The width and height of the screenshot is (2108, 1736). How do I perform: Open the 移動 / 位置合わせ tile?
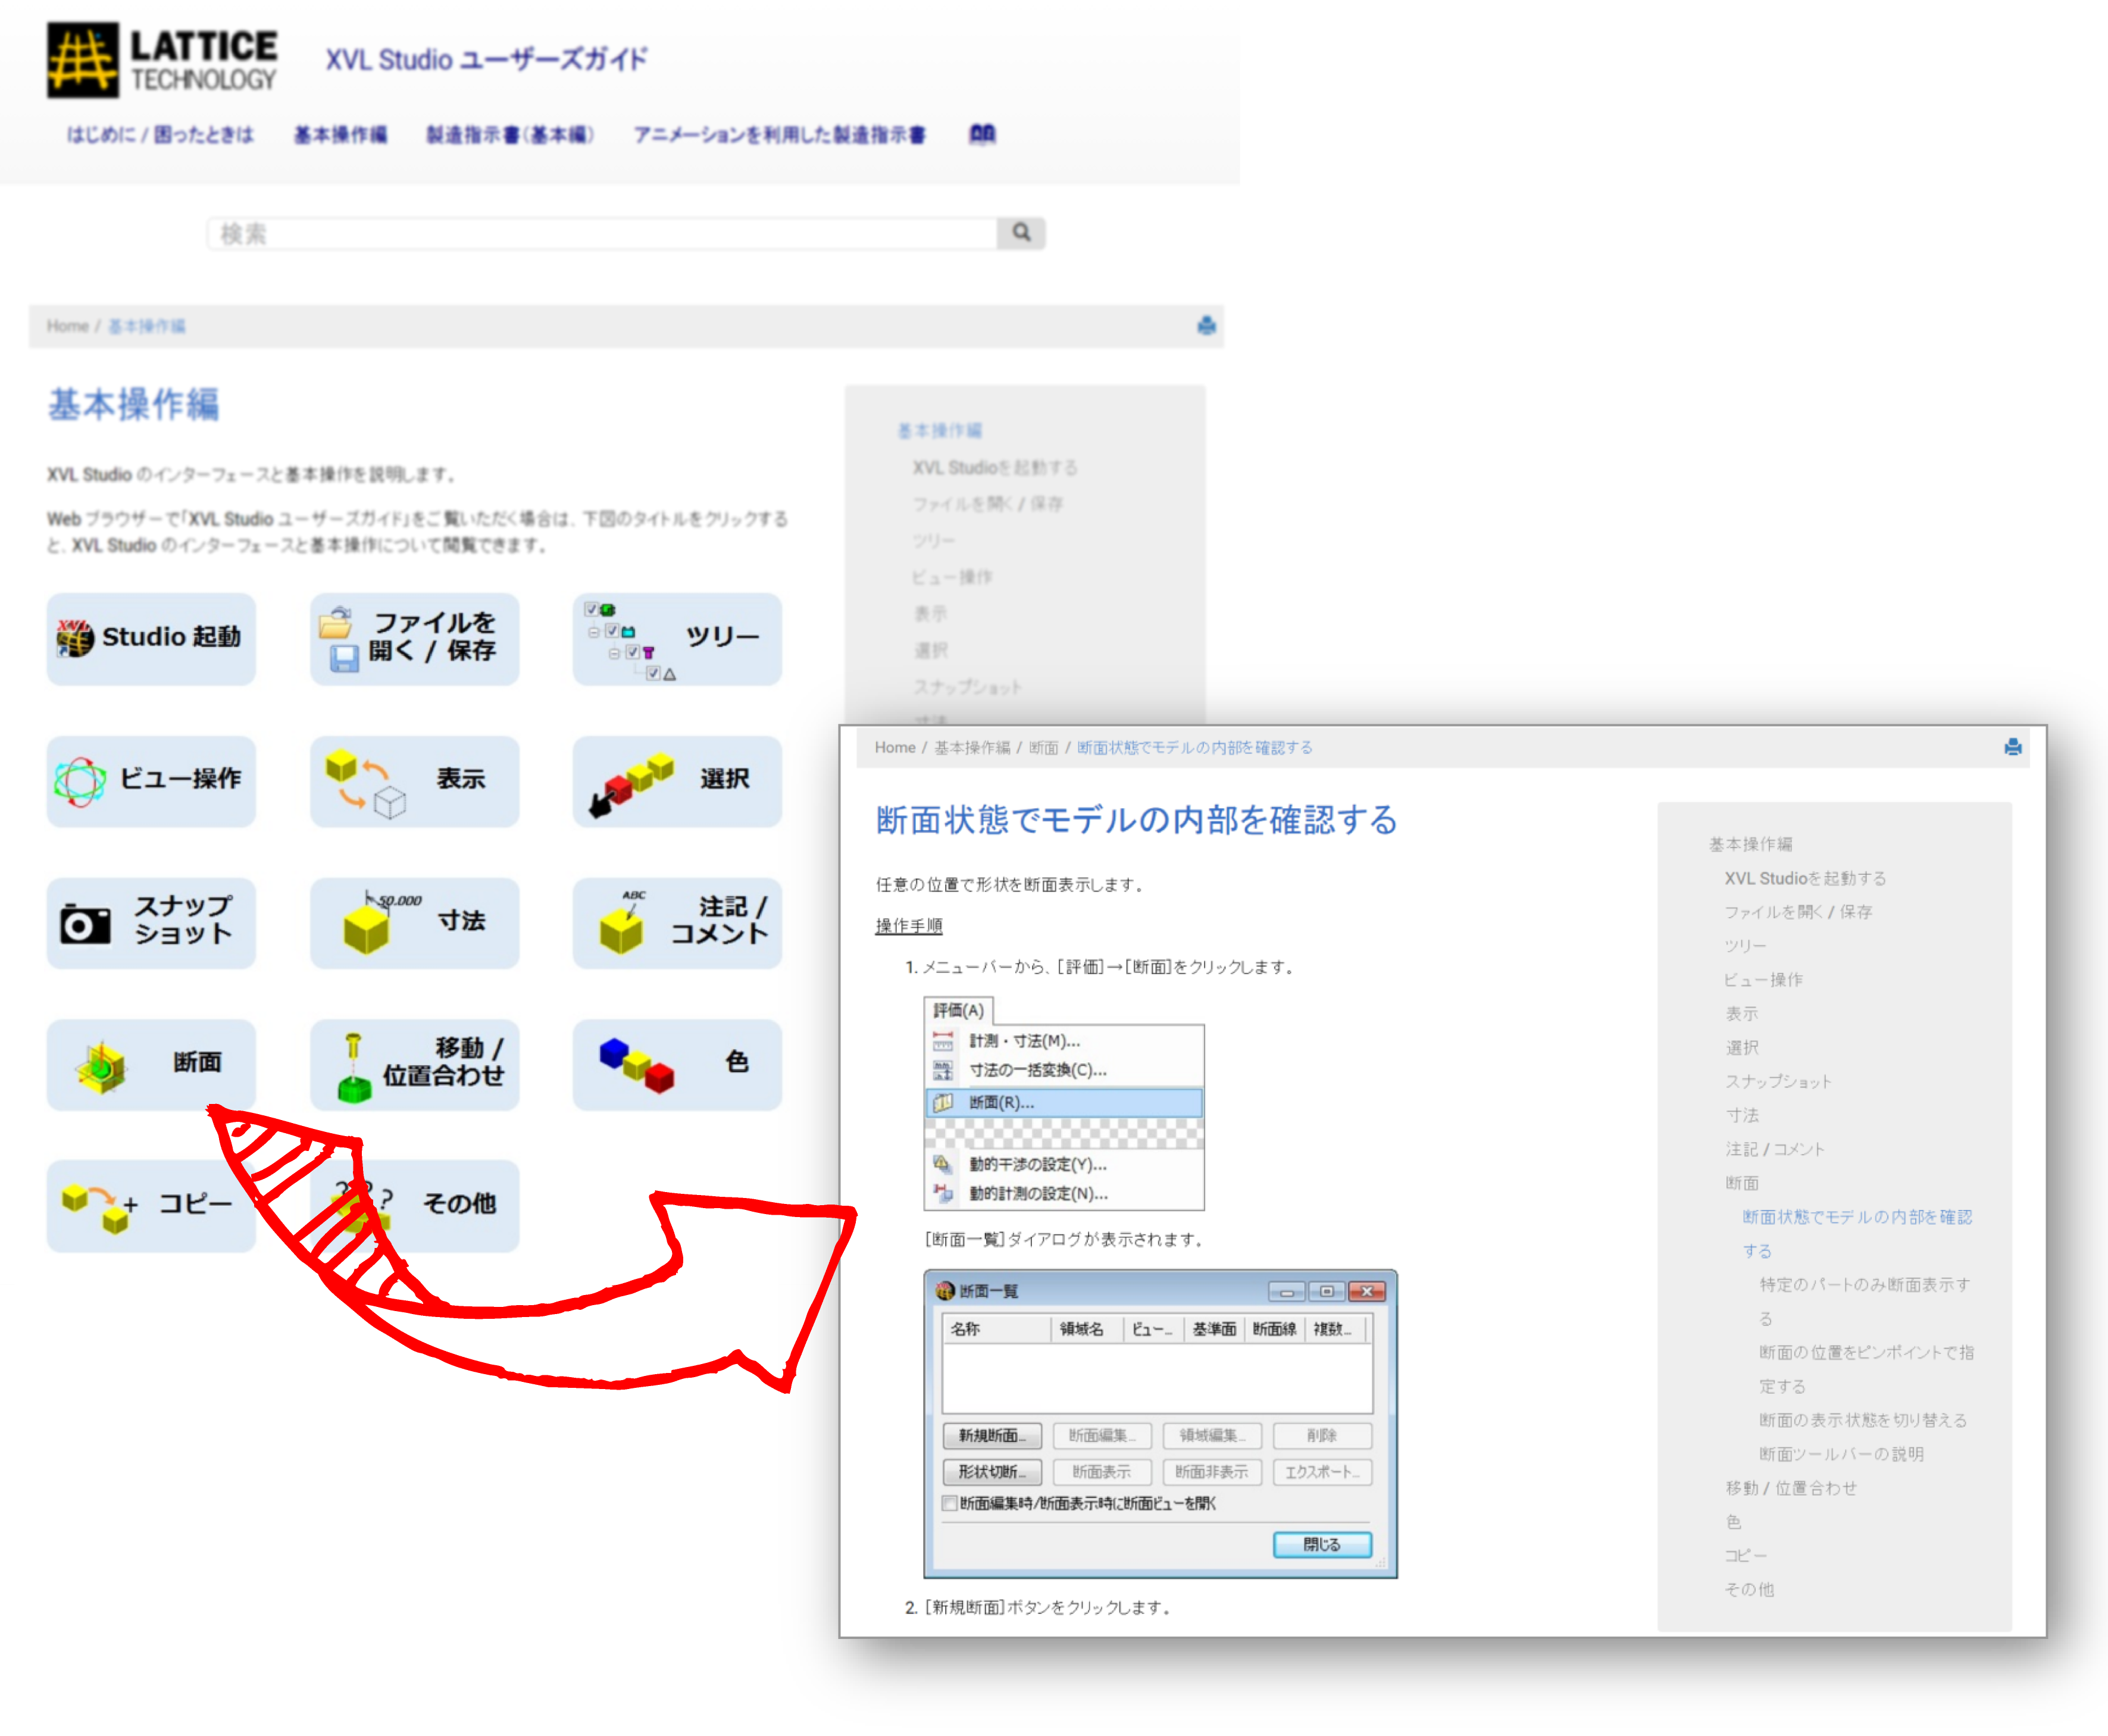pos(414,1064)
